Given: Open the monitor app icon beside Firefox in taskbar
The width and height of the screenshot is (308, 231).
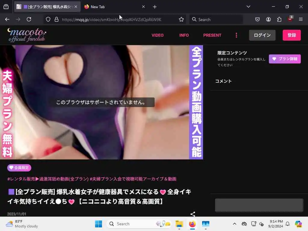Looking at the screenshot, I should click(205, 224).
